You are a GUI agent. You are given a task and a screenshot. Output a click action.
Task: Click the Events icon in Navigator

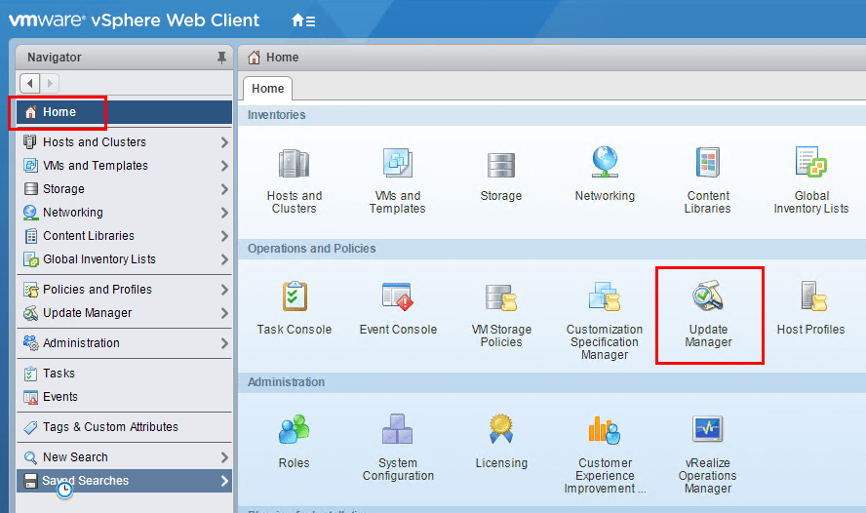point(30,397)
